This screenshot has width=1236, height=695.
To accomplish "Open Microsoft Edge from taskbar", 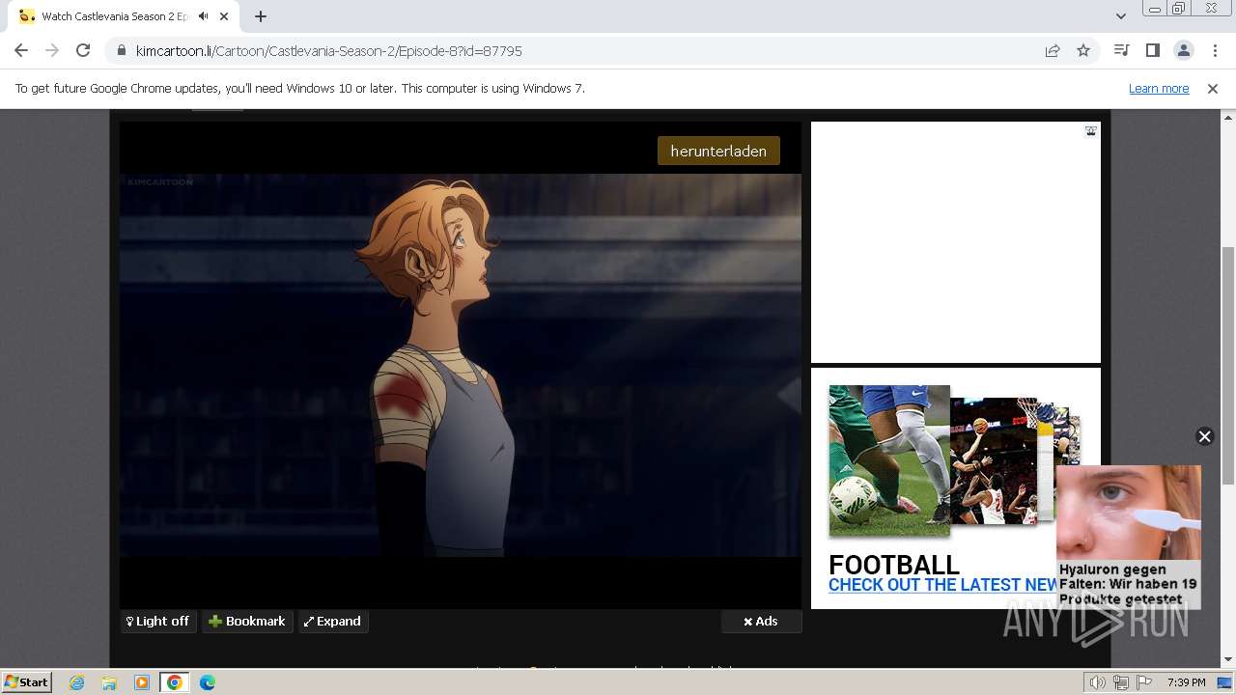I will coord(208,682).
